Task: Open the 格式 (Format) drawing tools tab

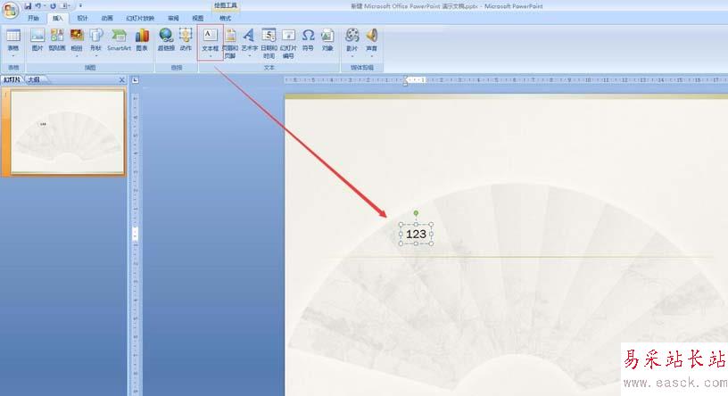Action: [225, 18]
